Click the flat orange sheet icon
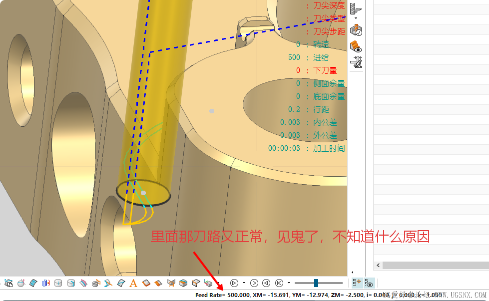Image resolution: width=489 pixels, height=301 pixels. coord(158,283)
